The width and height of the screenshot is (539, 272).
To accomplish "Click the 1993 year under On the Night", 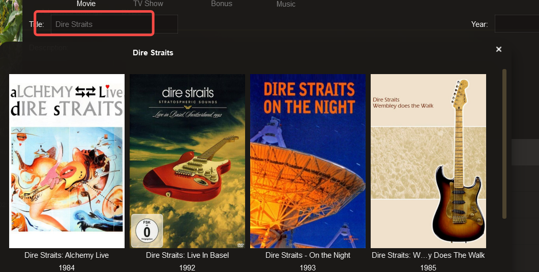I will pos(308,268).
